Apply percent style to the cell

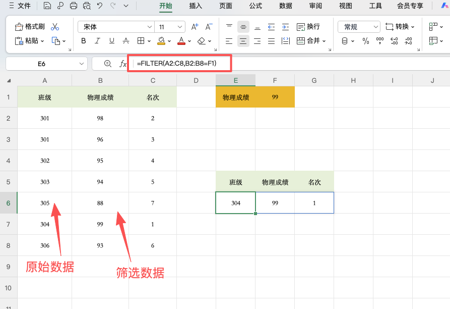[x=365, y=41]
